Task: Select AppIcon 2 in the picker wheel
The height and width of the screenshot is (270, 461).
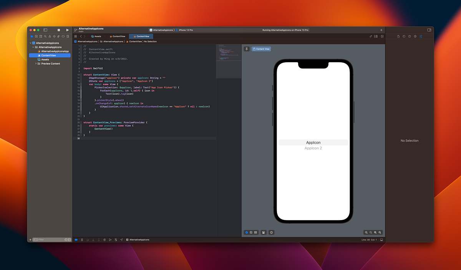Action: pos(313,148)
